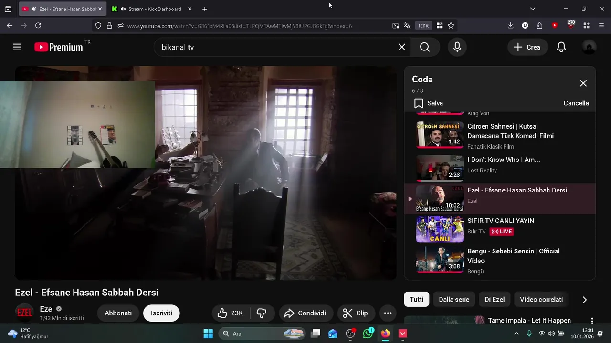Screen dimensions: 611x343
Task: Go back to previous page
Action: coord(10,26)
